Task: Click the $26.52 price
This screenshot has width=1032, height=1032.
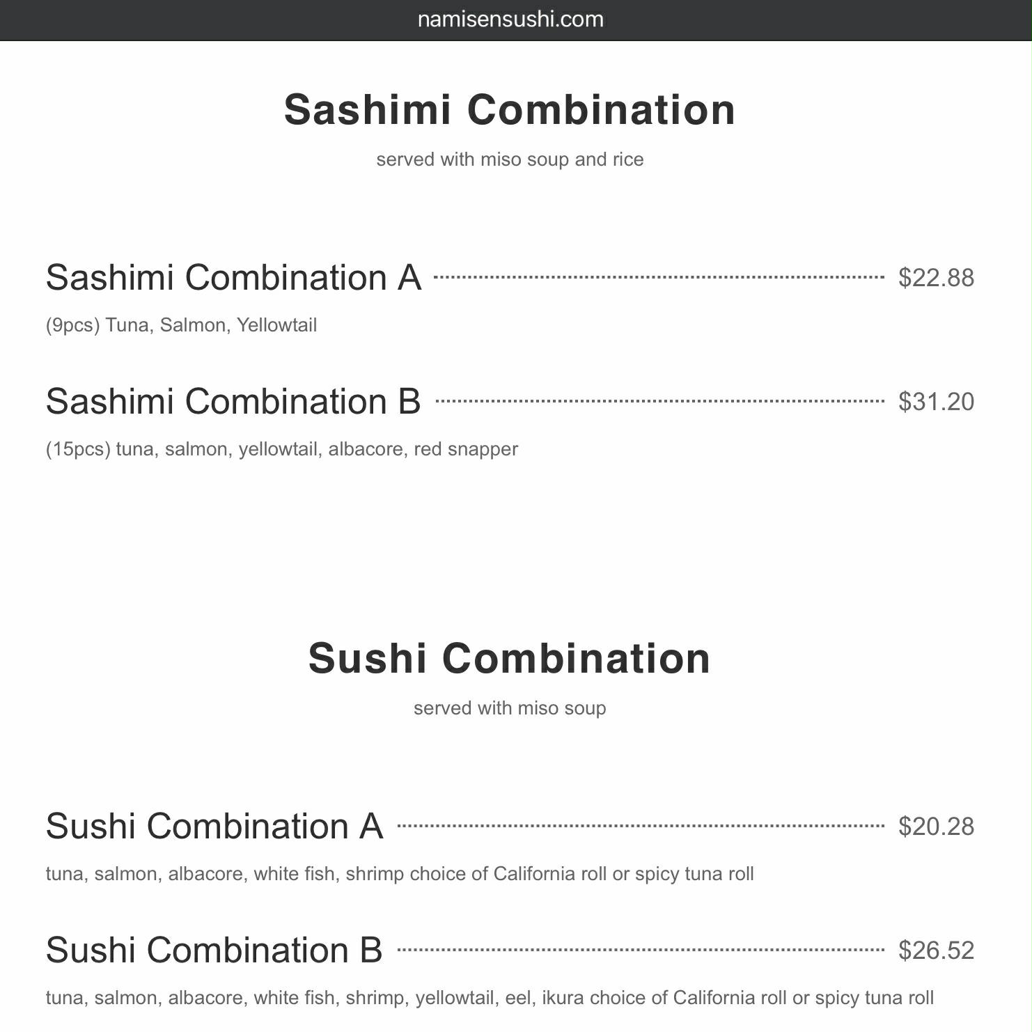Action: tap(936, 951)
